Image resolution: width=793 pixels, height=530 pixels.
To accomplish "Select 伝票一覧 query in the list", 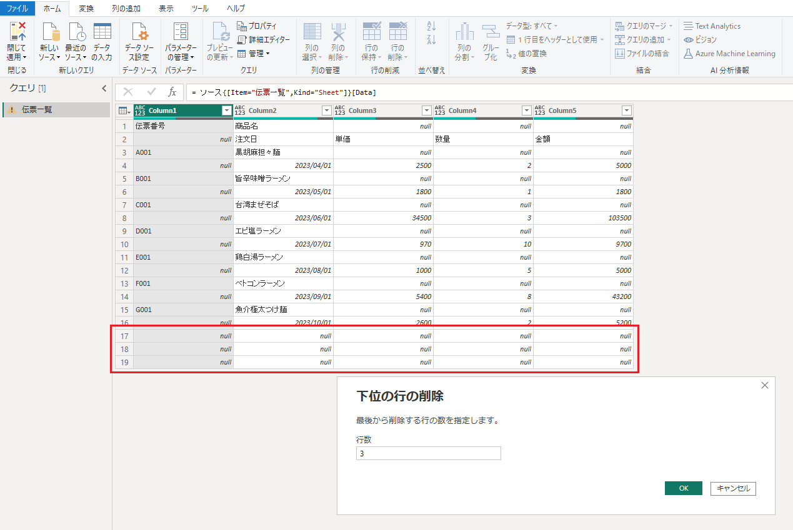I will 37,110.
